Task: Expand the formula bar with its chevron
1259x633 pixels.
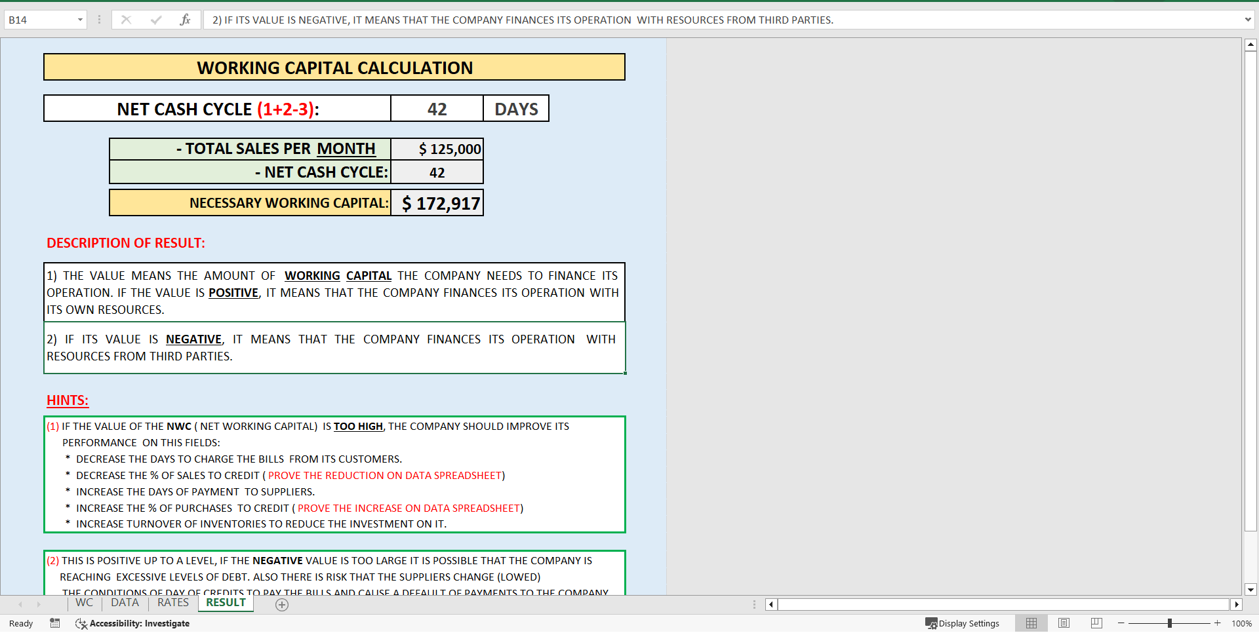Action: click(x=1249, y=19)
